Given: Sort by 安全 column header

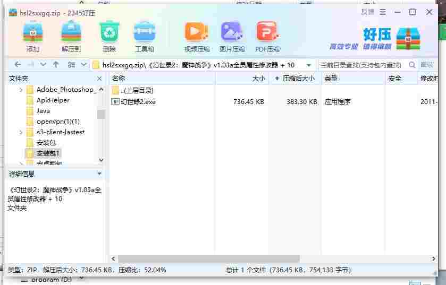Looking at the screenshot, I should pyautogui.click(x=401, y=79).
